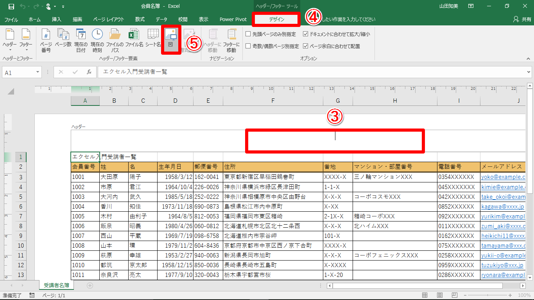Open the fx insert function dialog

pyautogui.click(x=89, y=72)
